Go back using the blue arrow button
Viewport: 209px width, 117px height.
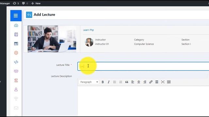click(x=29, y=15)
